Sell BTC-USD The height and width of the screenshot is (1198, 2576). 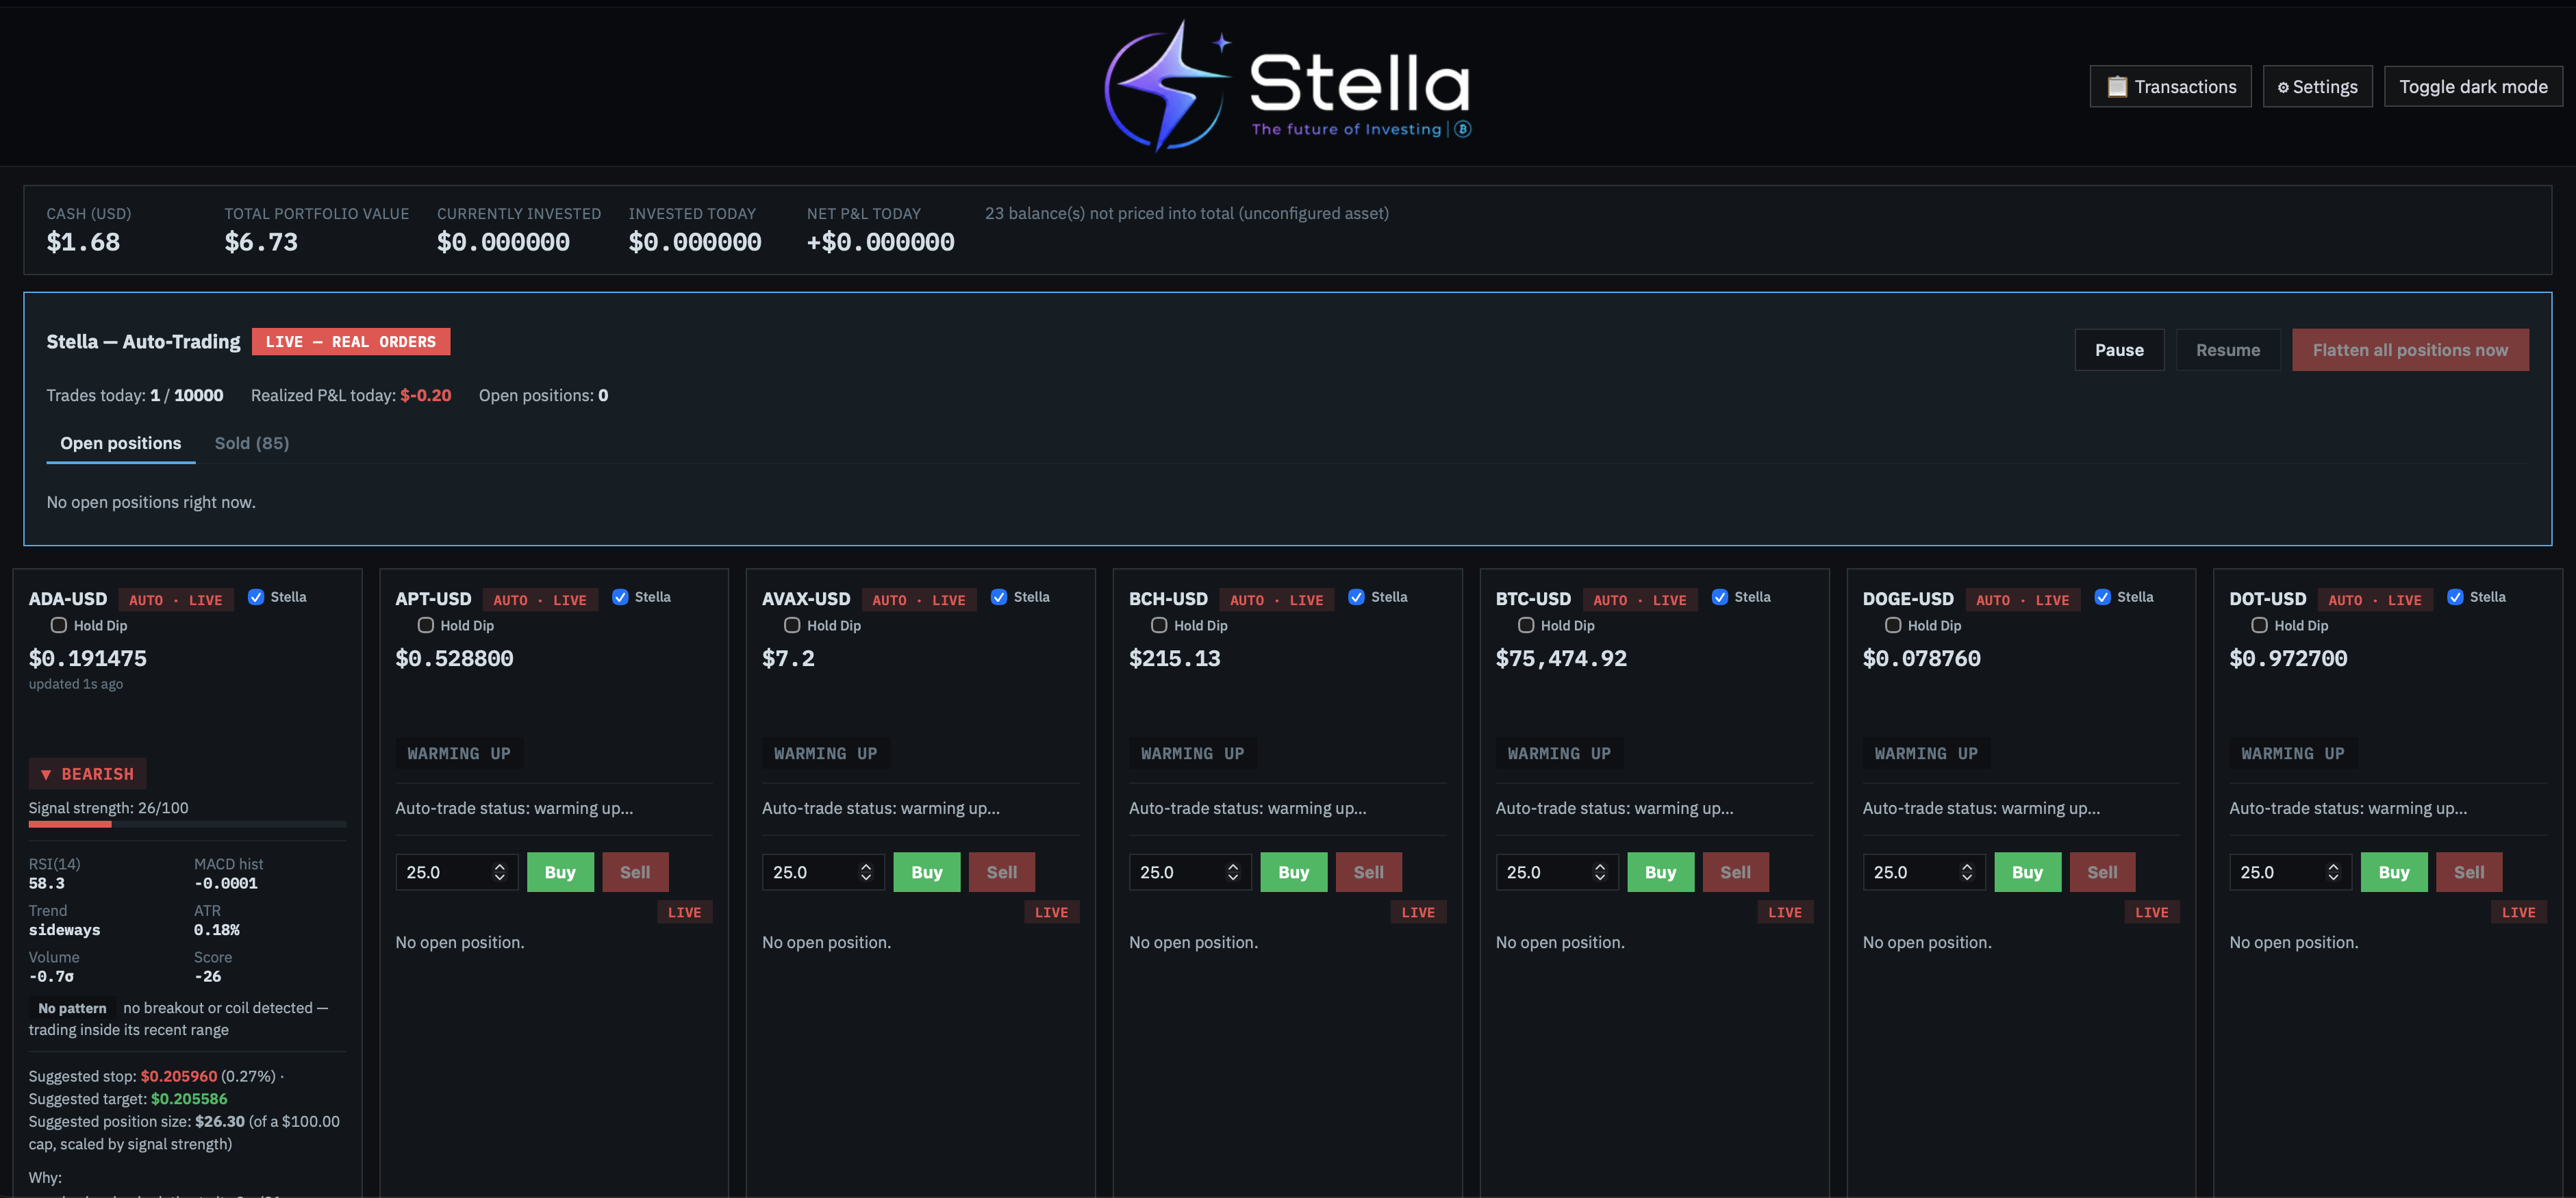[1736, 872]
